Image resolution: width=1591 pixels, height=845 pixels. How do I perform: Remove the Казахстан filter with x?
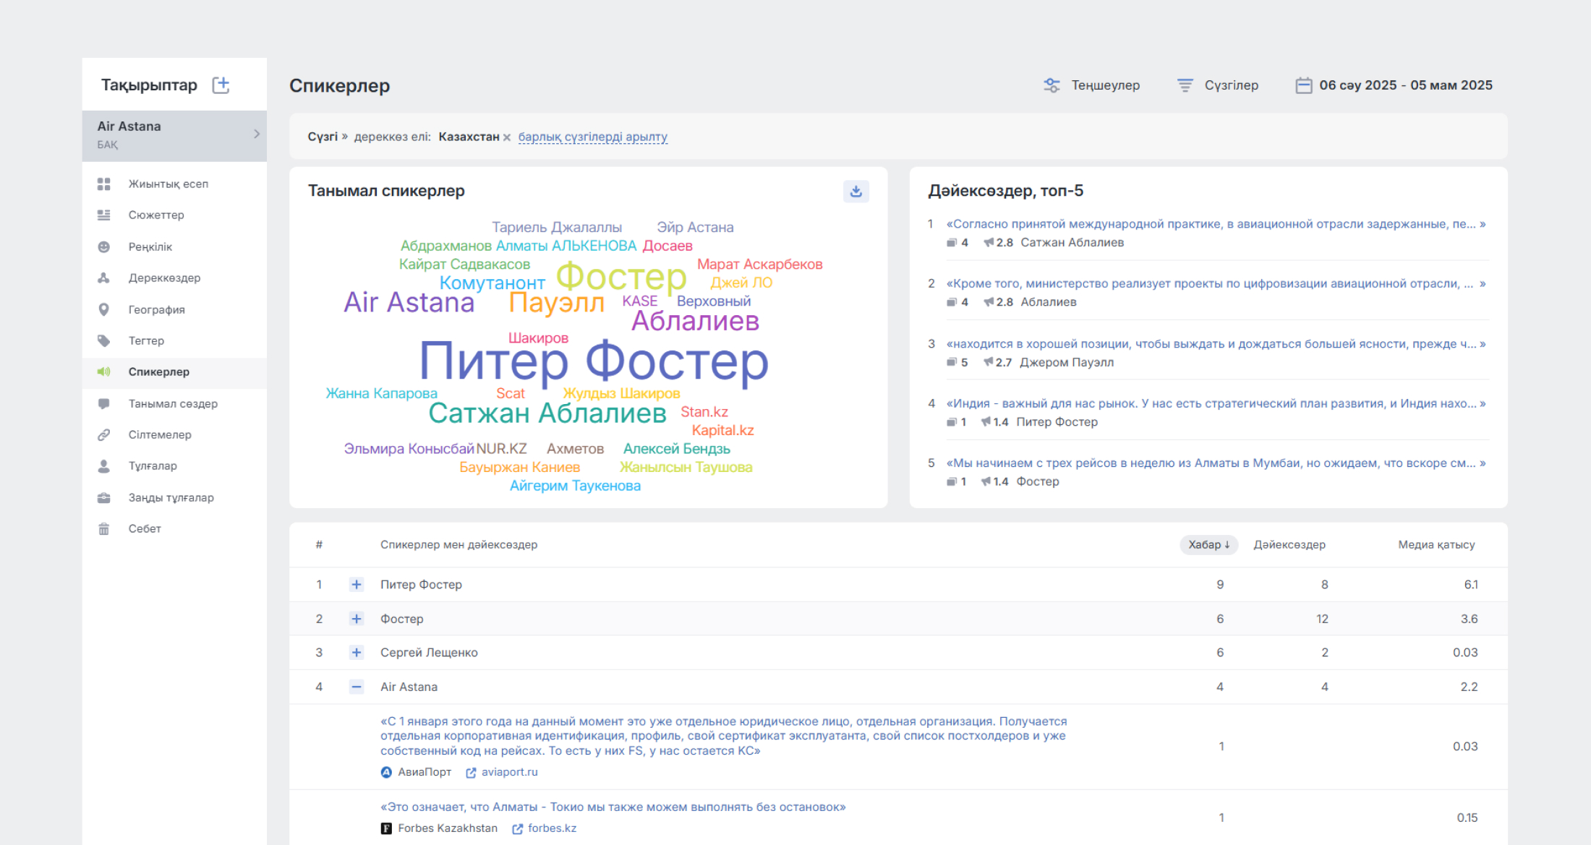click(507, 137)
